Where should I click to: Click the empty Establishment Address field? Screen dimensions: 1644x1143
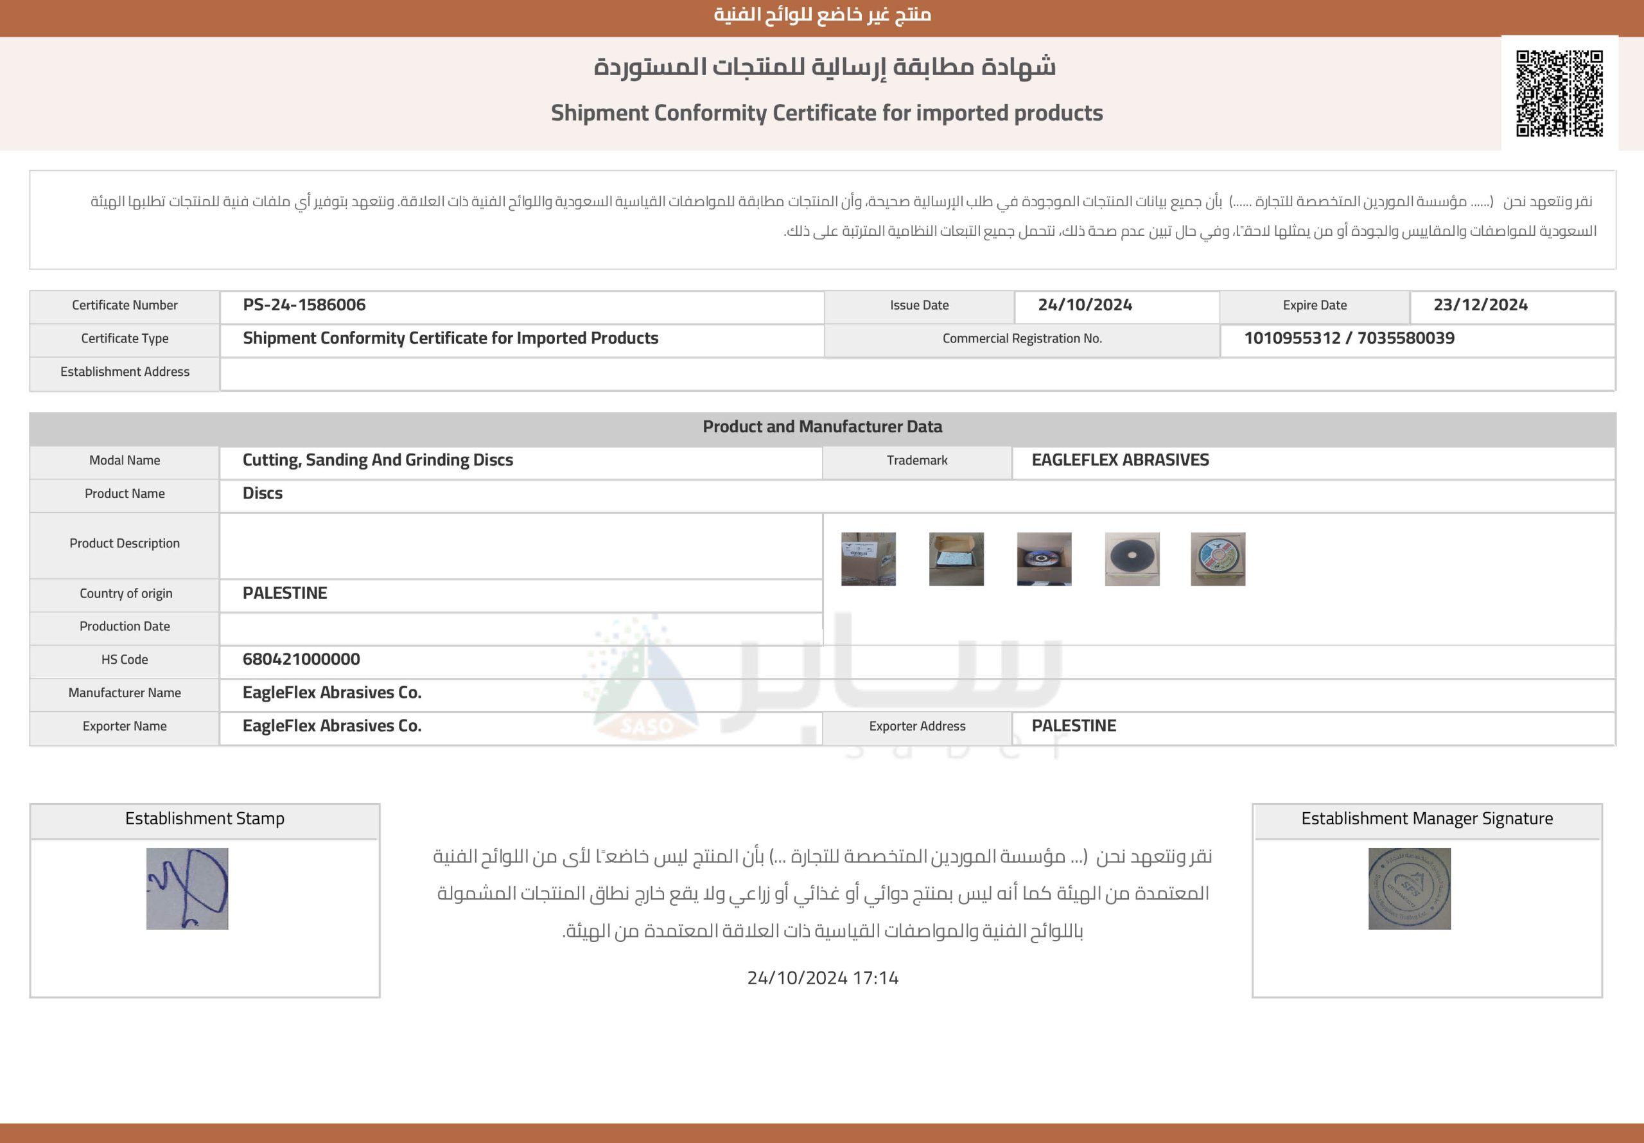tap(917, 374)
